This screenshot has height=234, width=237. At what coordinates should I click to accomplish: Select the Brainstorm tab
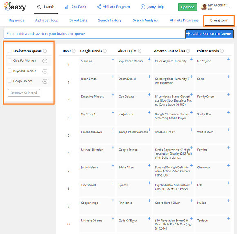click(219, 20)
